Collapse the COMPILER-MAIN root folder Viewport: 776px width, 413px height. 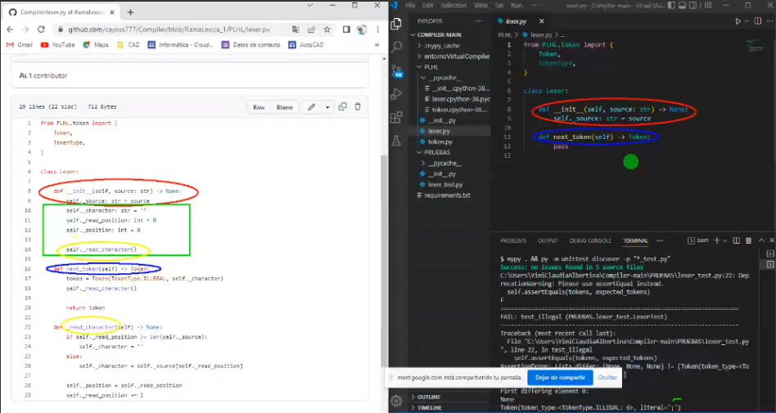[439, 34]
